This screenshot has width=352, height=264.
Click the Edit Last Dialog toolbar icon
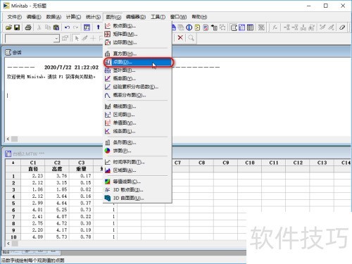[x=87, y=27]
